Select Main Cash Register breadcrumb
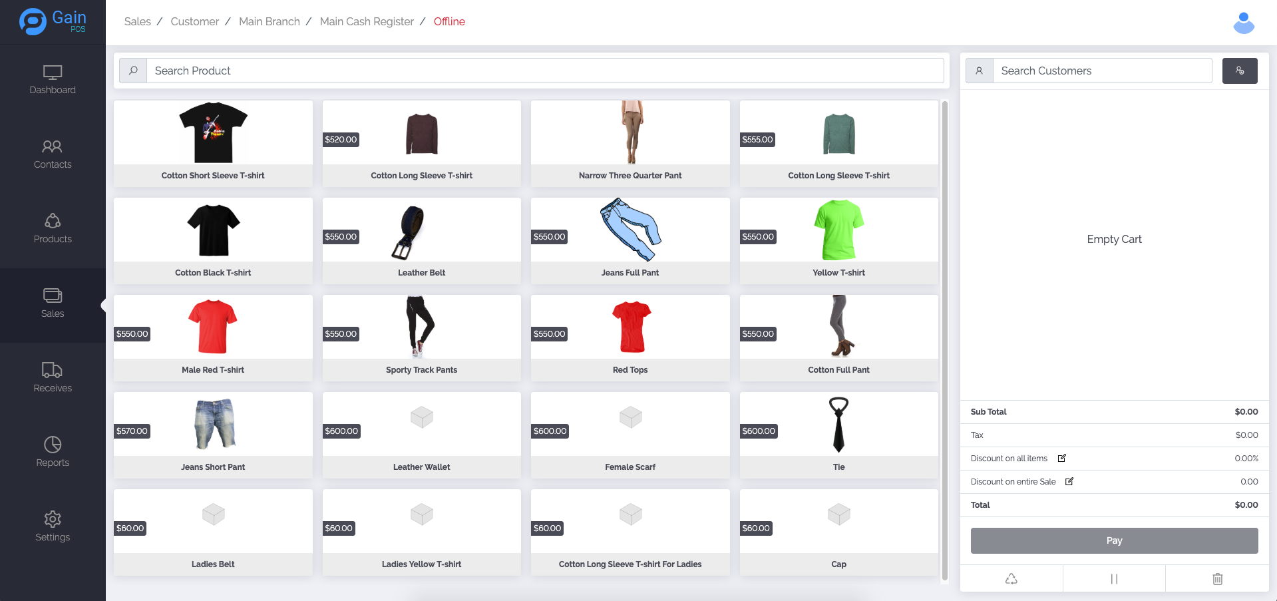Image resolution: width=1277 pixels, height=601 pixels. click(x=367, y=21)
